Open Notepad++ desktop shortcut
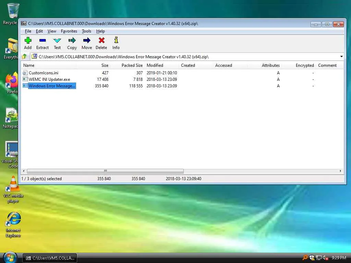 (11, 118)
